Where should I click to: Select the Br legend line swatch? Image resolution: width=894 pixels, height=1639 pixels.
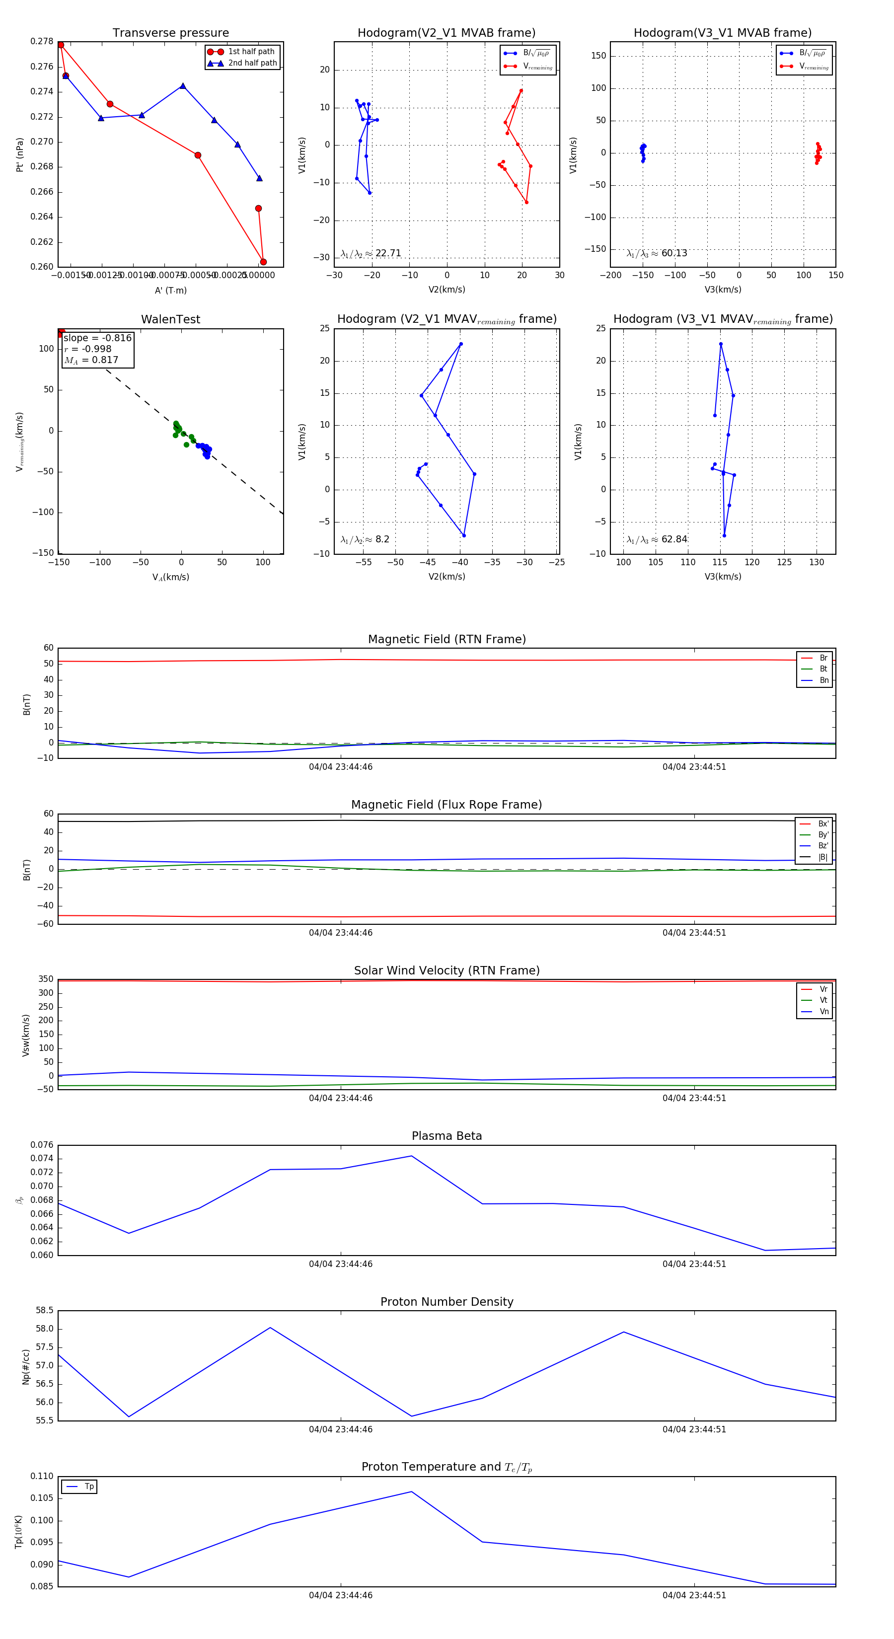tap(806, 658)
